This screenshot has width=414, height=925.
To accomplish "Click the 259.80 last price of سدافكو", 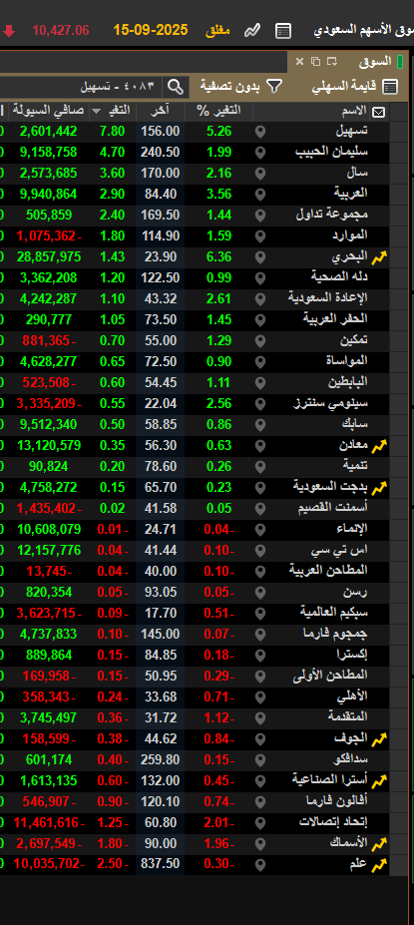I will tap(160, 759).
